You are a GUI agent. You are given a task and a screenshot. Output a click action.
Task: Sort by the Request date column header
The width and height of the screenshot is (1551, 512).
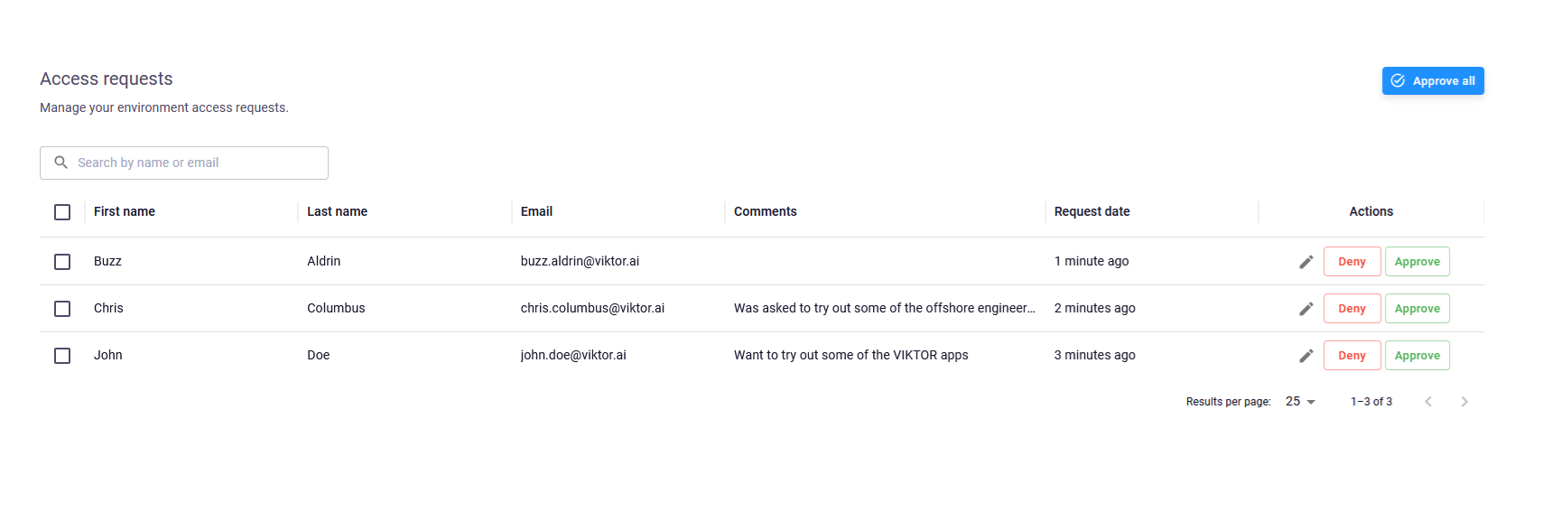point(1091,211)
